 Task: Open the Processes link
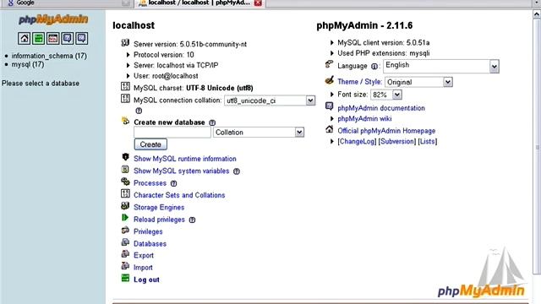pyautogui.click(x=150, y=183)
